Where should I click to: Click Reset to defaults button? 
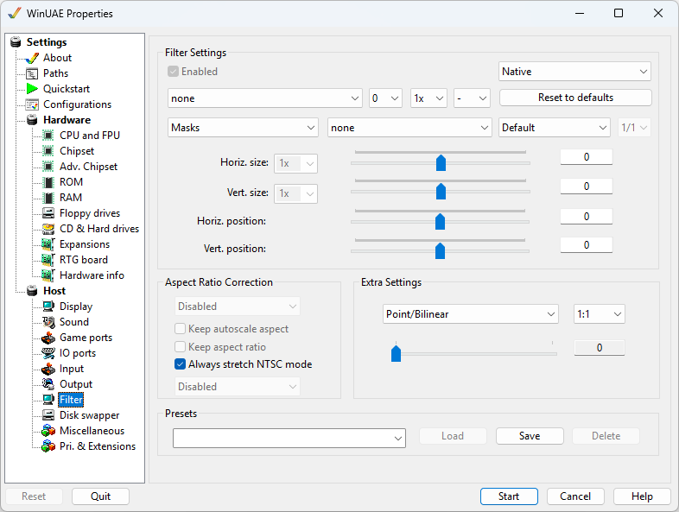(x=575, y=98)
